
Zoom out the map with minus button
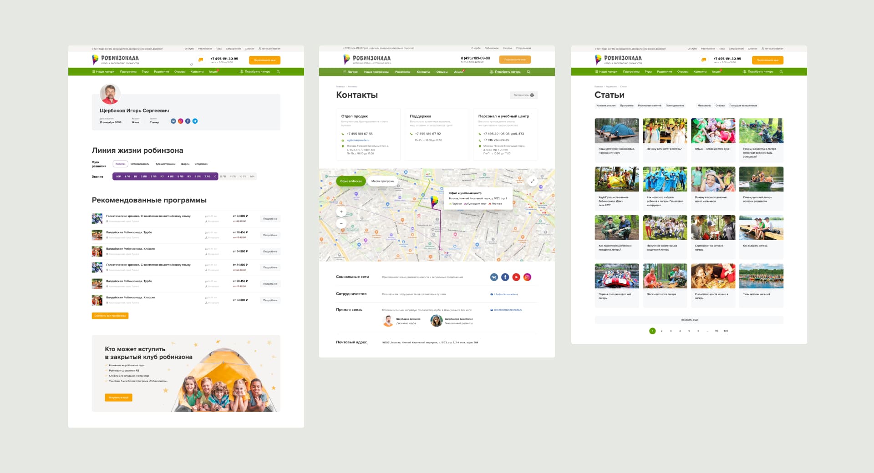pos(341,223)
